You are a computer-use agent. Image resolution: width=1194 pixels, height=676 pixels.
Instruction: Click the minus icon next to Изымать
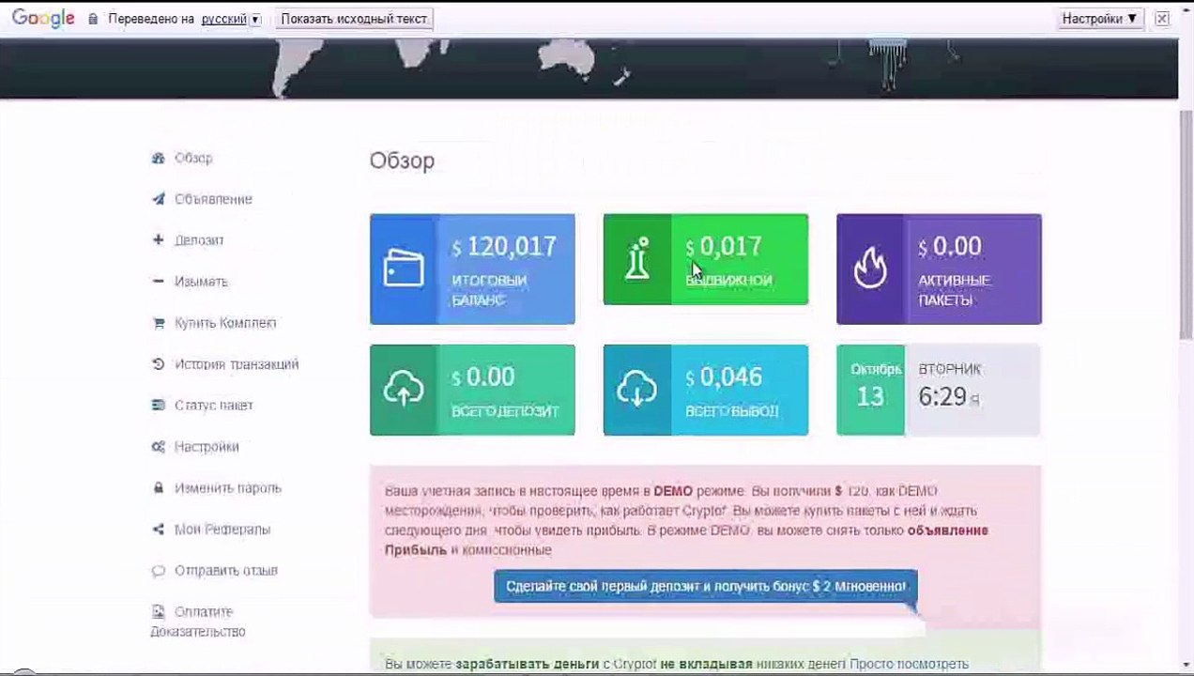click(x=158, y=282)
